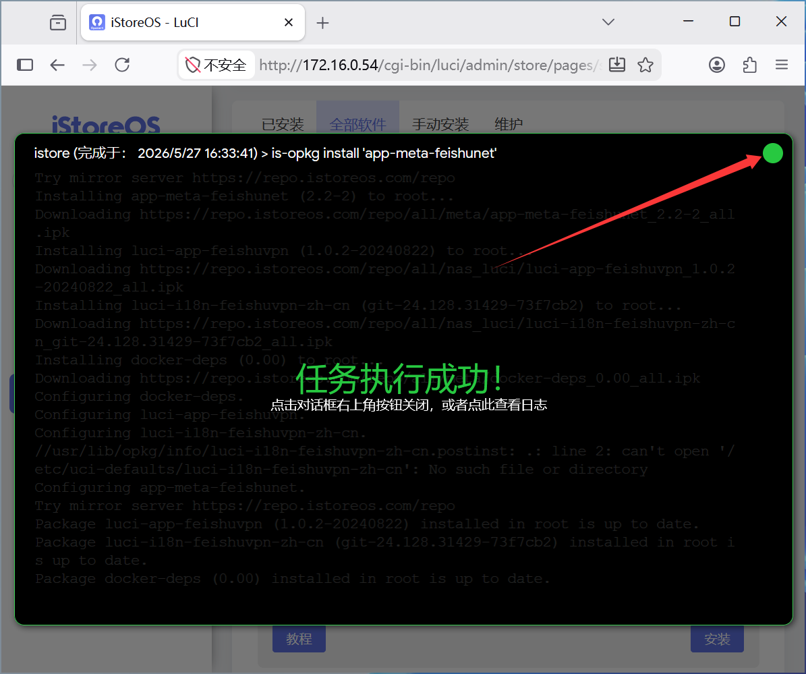This screenshot has height=674, width=806.
Task: Click the 不安全 security indicator
Action: [x=217, y=65]
